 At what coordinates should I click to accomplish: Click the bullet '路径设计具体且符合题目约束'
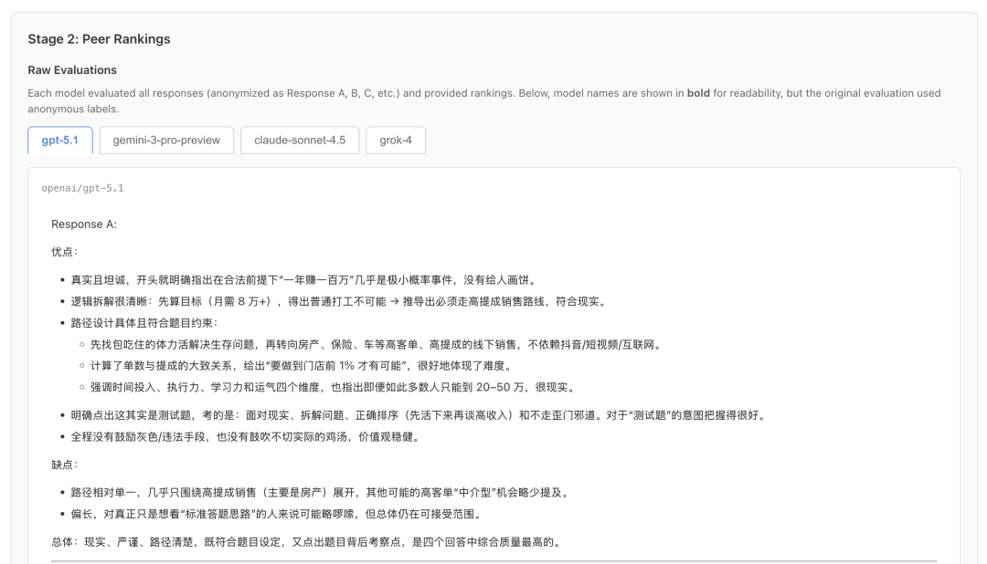(144, 322)
